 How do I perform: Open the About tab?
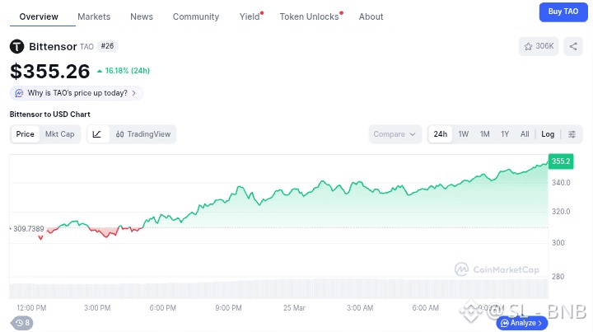pos(371,16)
